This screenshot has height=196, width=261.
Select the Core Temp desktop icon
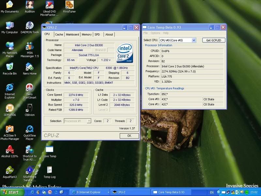click(x=50, y=152)
